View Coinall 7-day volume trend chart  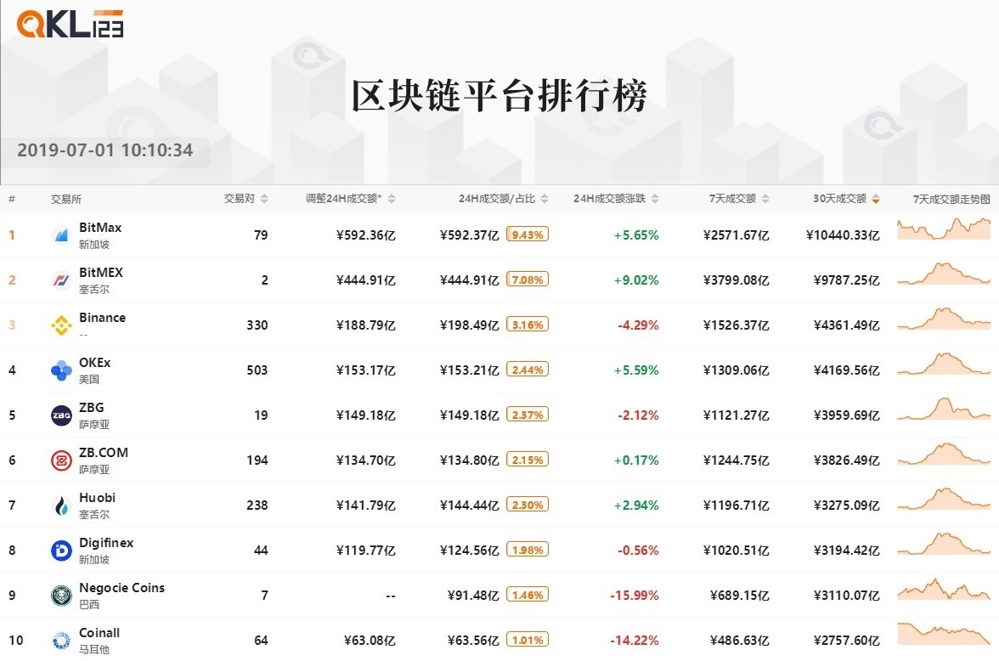click(944, 633)
